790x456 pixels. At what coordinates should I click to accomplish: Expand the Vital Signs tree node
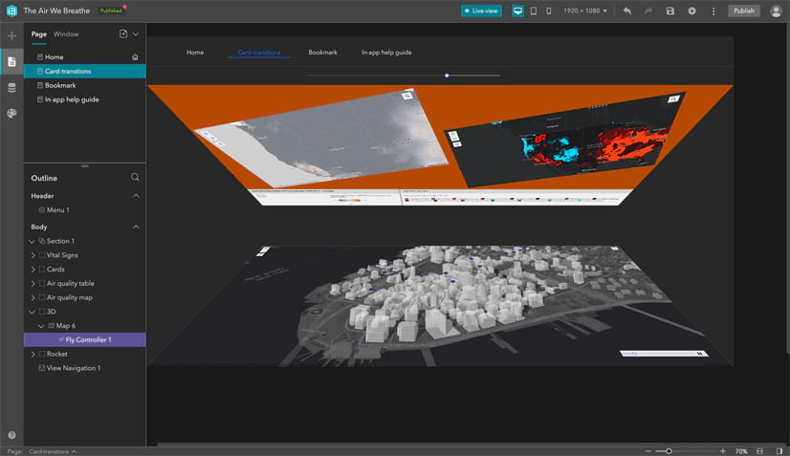click(33, 255)
